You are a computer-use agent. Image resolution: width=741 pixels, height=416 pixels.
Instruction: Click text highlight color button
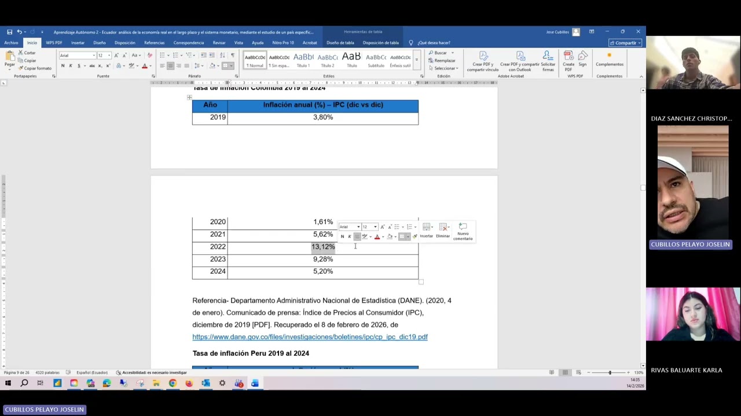[132, 66]
